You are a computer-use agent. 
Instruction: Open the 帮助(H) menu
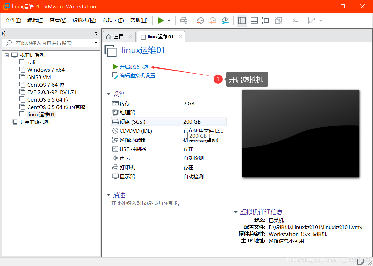pyautogui.click(x=139, y=21)
